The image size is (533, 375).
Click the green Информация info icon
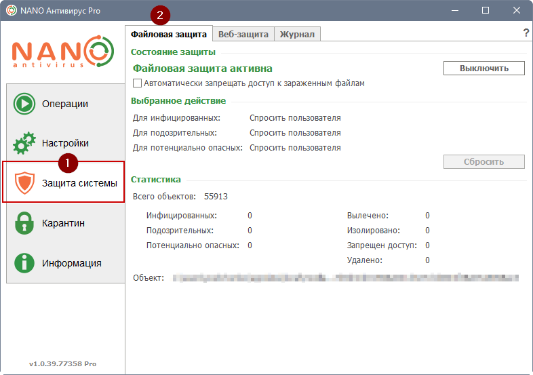coord(24,263)
